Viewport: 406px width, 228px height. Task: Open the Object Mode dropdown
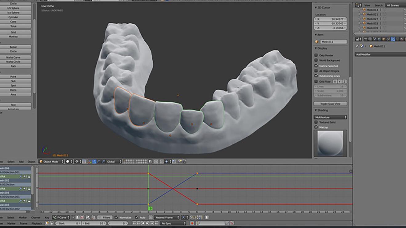(x=51, y=161)
